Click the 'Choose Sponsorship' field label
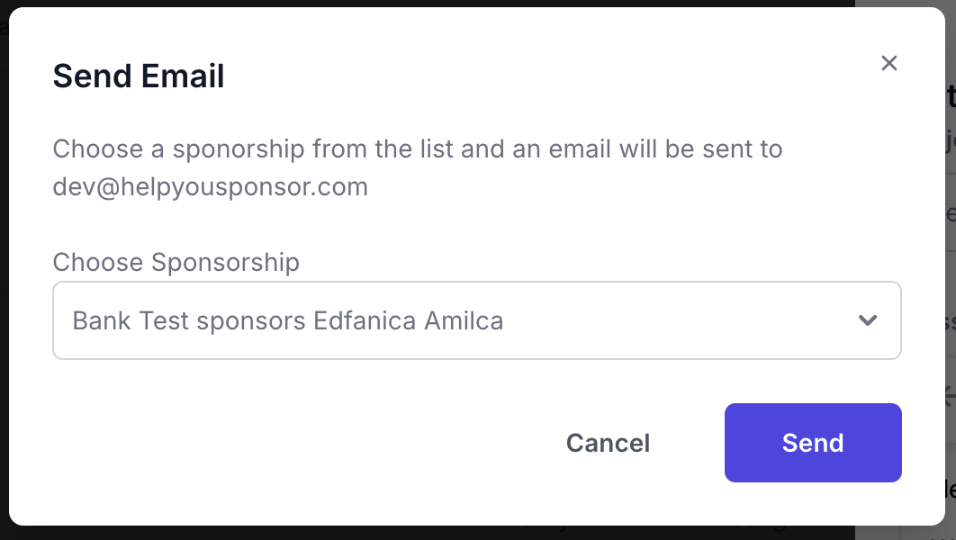Viewport: 956px width, 540px height. (176, 262)
